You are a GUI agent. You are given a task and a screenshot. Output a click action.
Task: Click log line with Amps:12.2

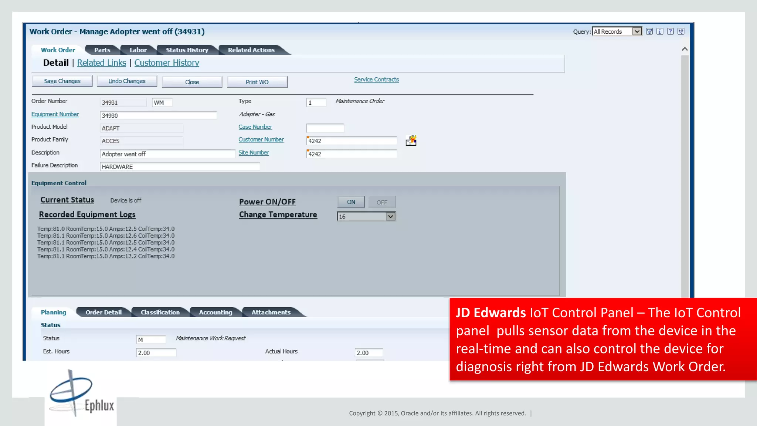(106, 256)
